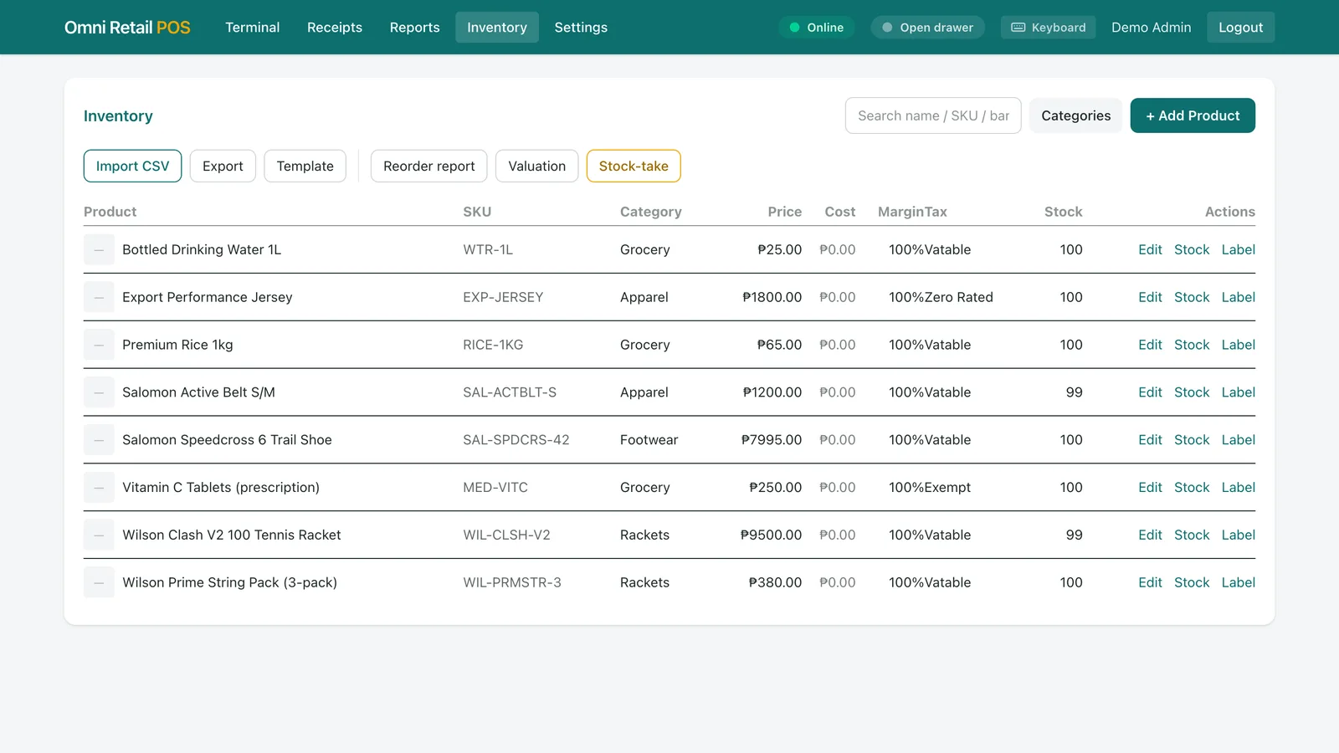Screen dimensions: 1339x753
Task: Open the Settings tab
Action: (581, 28)
